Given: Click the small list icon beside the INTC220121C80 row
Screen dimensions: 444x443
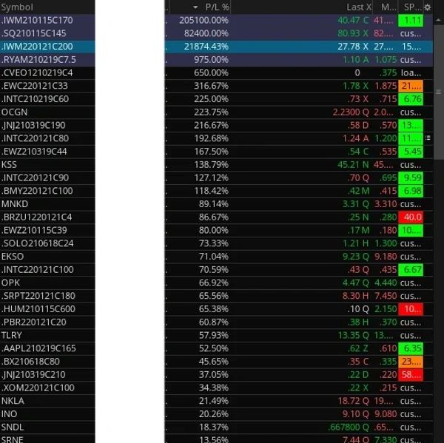Looking at the screenshot, I should (x=428, y=138).
